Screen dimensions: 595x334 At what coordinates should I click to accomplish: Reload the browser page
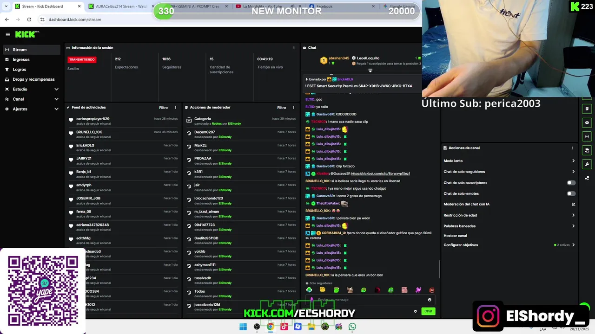click(29, 19)
